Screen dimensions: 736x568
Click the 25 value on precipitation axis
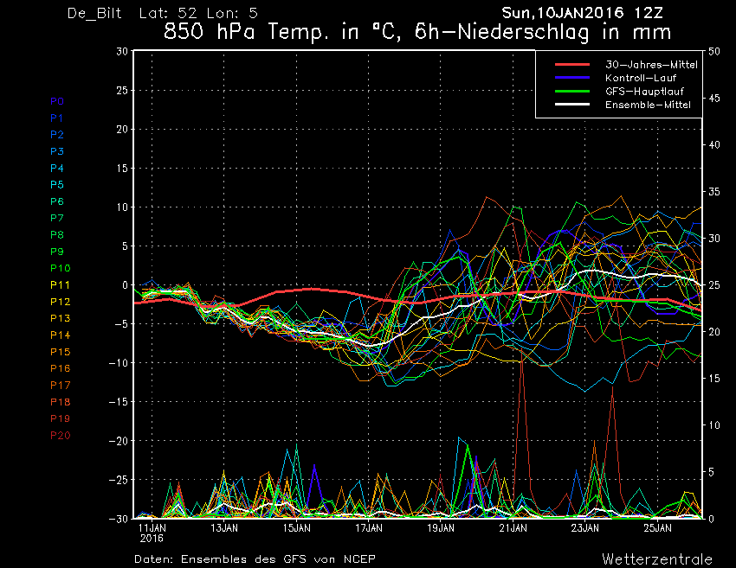pyautogui.click(x=714, y=285)
